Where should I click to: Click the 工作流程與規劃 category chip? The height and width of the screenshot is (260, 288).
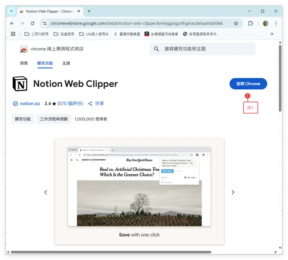pos(54,119)
